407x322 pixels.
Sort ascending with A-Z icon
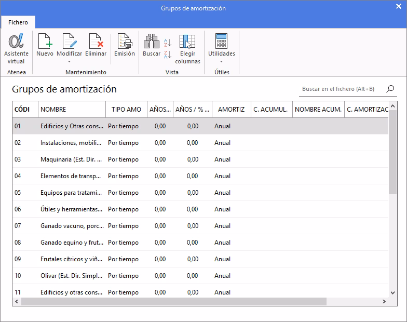click(168, 43)
